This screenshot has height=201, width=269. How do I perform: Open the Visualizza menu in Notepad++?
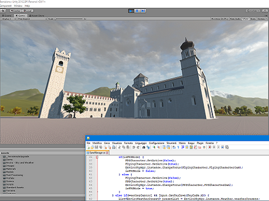(x=117, y=143)
